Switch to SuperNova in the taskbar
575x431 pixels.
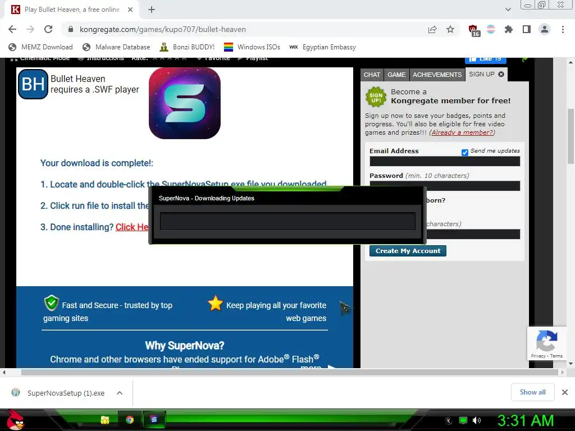point(154,420)
